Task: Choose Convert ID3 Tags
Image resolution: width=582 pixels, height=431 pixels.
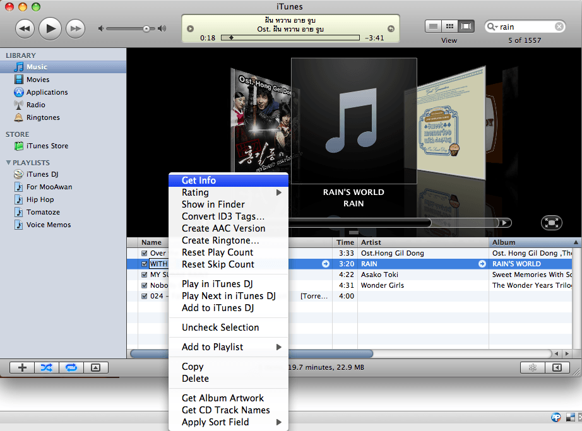Action: (229, 216)
